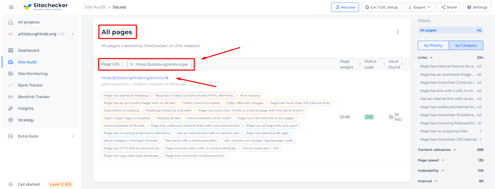
Task: Click 'Twitter card incomplete' issue tag
Action: (201, 103)
